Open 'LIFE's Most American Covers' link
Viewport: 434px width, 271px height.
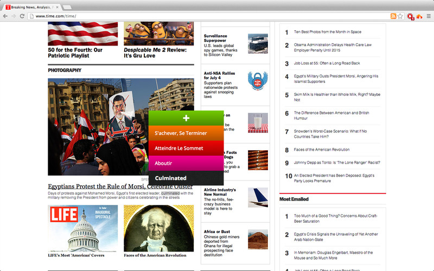(x=76, y=255)
